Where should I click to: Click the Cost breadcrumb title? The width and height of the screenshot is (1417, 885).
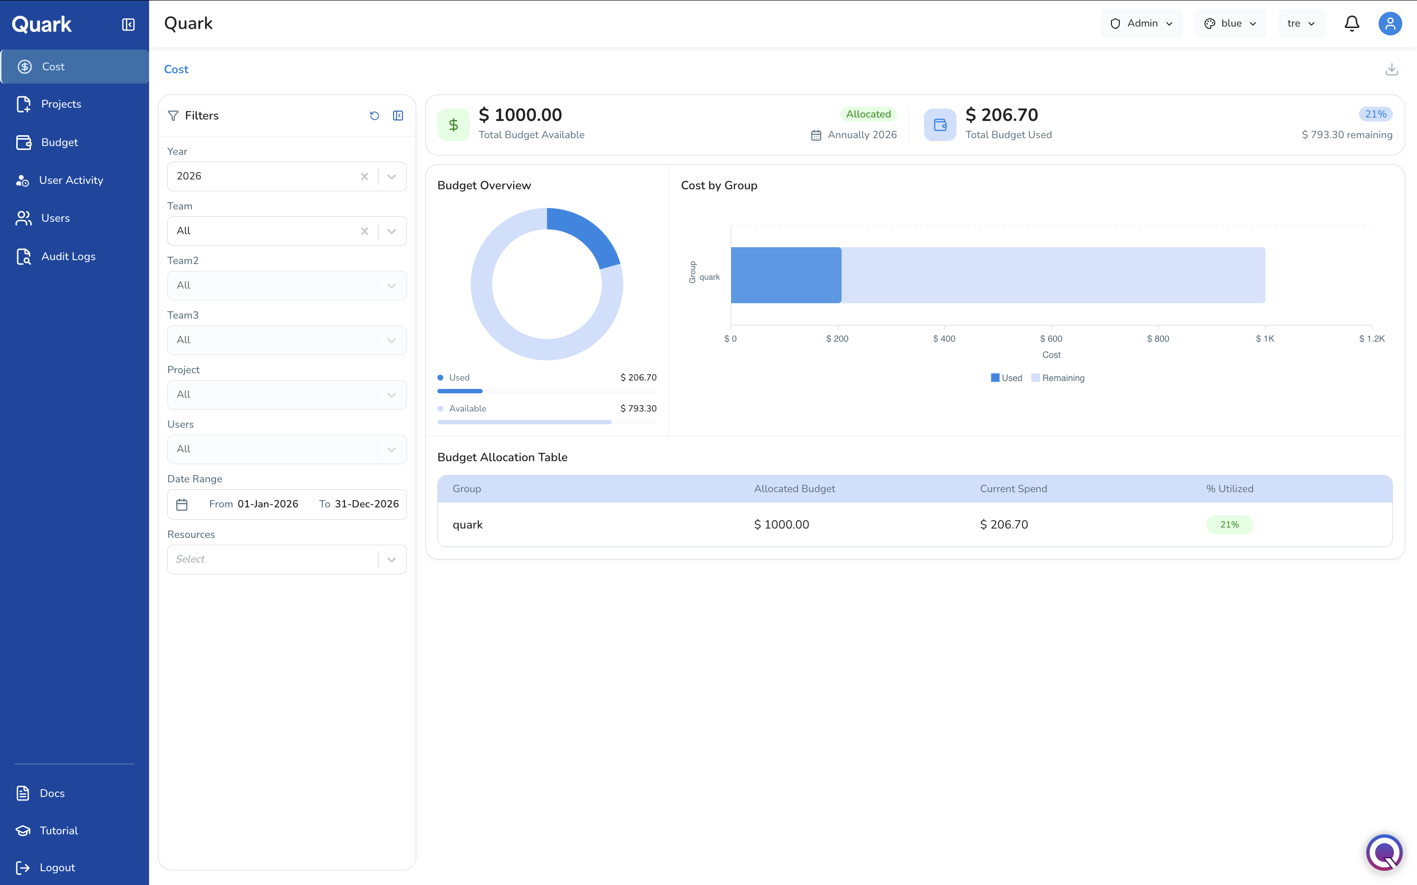point(176,70)
